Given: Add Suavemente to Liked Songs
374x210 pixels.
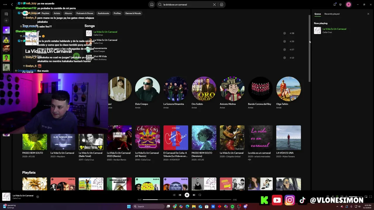Looking at the screenshot, I should pos(285,50).
